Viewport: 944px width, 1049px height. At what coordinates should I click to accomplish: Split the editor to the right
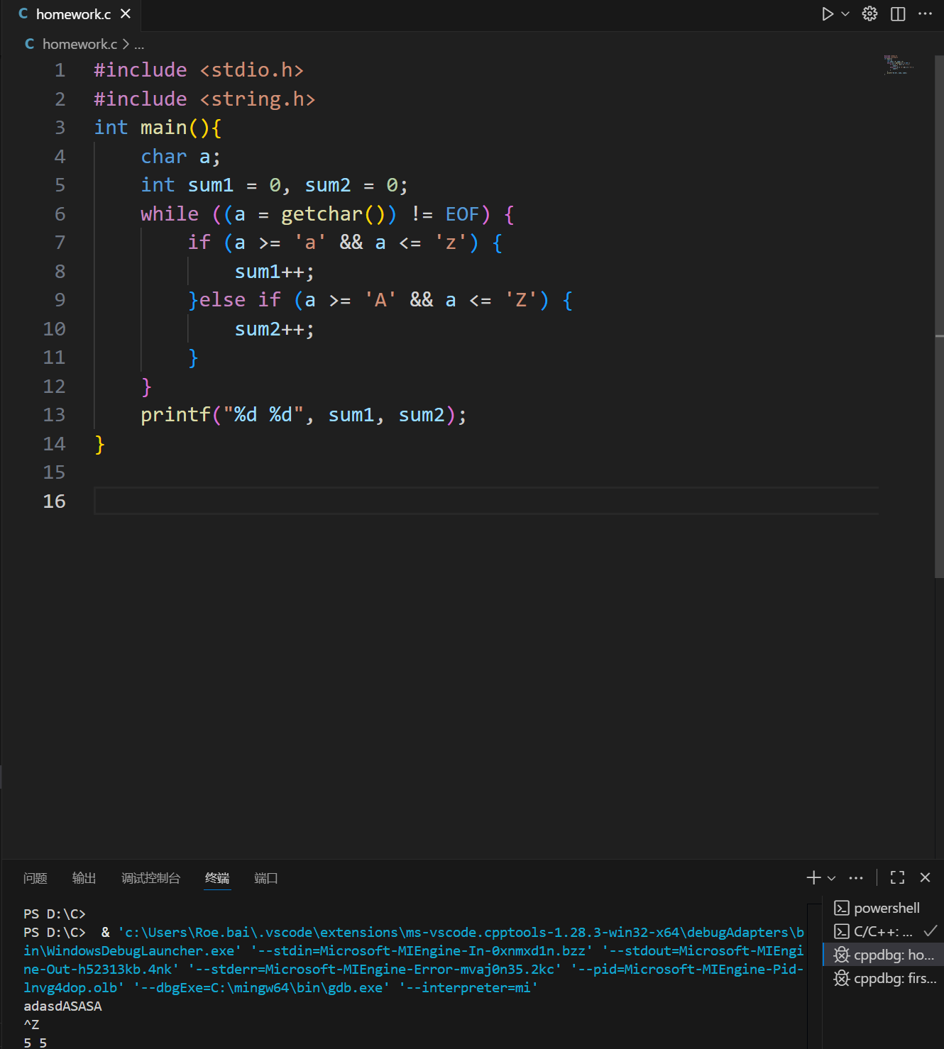tap(898, 14)
